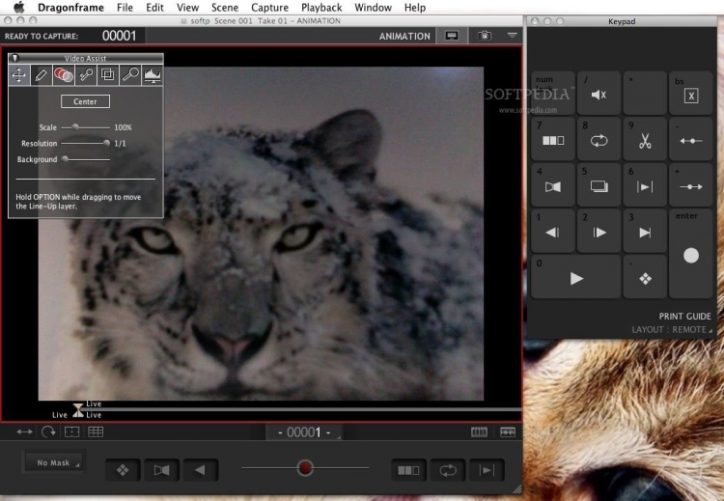The image size is (724, 501).
Task: Click the rotate view icon below viewer
Action: (x=48, y=431)
